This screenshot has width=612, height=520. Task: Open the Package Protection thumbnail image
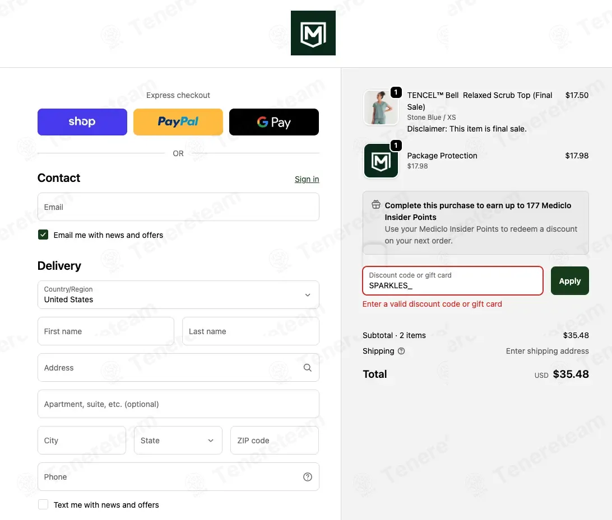[x=381, y=160]
